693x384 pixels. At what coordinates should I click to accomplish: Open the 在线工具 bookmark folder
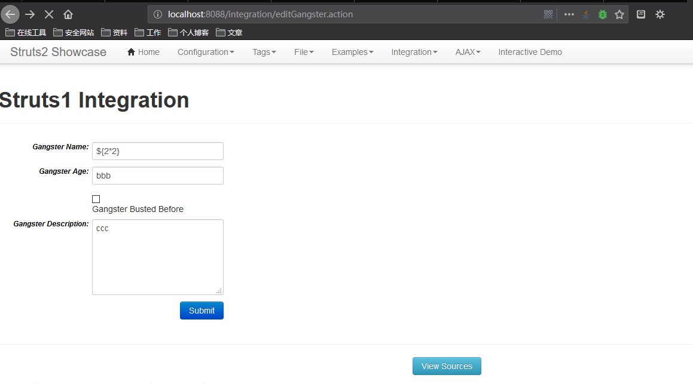tap(26, 33)
